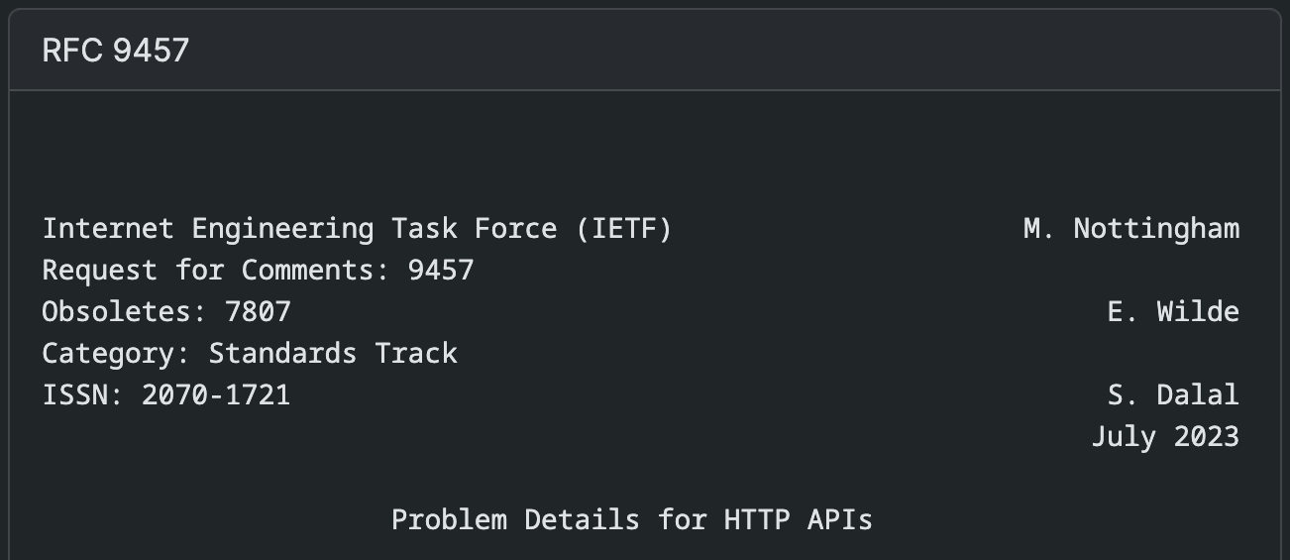Click the year 2023 in the date
The image size is (1290, 560).
(x=1207, y=437)
